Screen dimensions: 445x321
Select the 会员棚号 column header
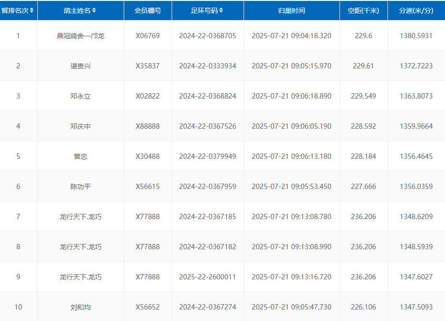pyautogui.click(x=148, y=11)
